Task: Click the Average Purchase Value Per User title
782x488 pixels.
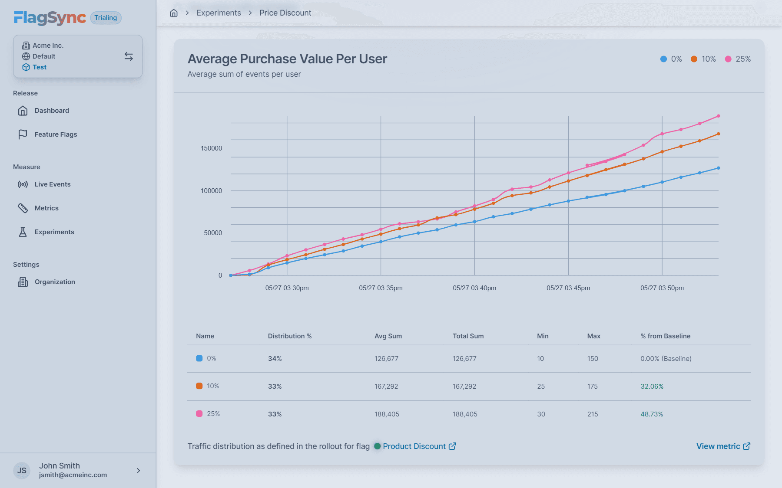Action: 287,59
